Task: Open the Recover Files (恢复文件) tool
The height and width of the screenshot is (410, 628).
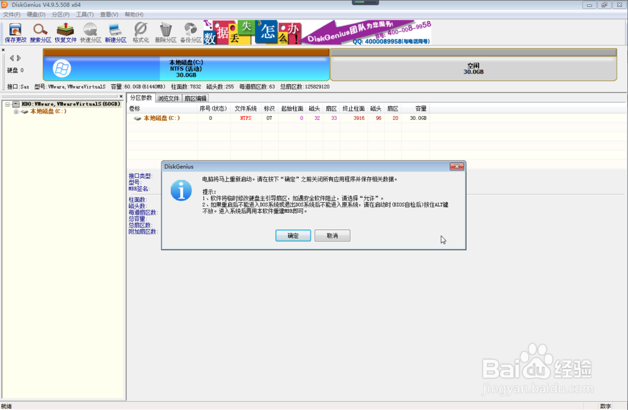Action: coord(65,33)
